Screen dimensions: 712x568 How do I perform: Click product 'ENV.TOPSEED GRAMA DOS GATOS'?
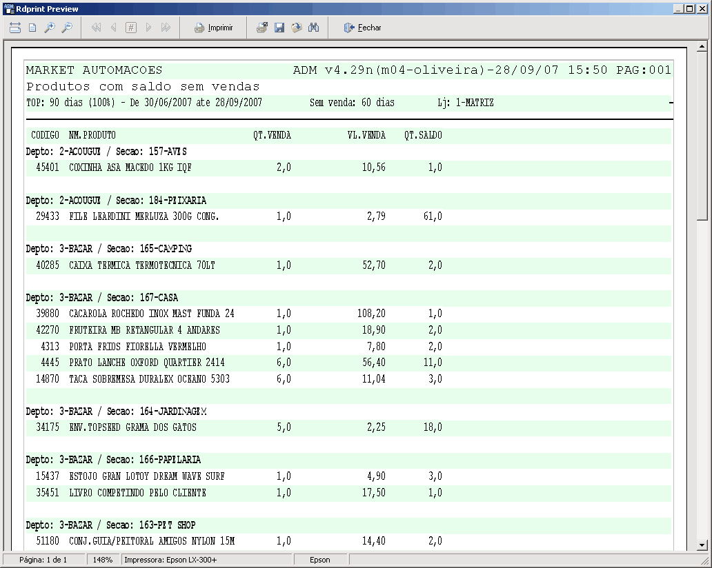coord(132,427)
